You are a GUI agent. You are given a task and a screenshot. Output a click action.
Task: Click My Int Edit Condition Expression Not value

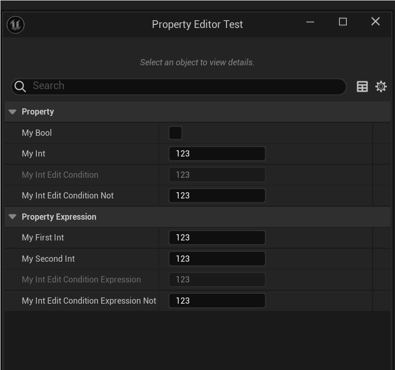[217, 301]
